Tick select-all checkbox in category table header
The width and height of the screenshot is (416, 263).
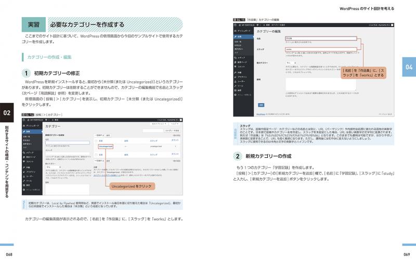click(96, 141)
